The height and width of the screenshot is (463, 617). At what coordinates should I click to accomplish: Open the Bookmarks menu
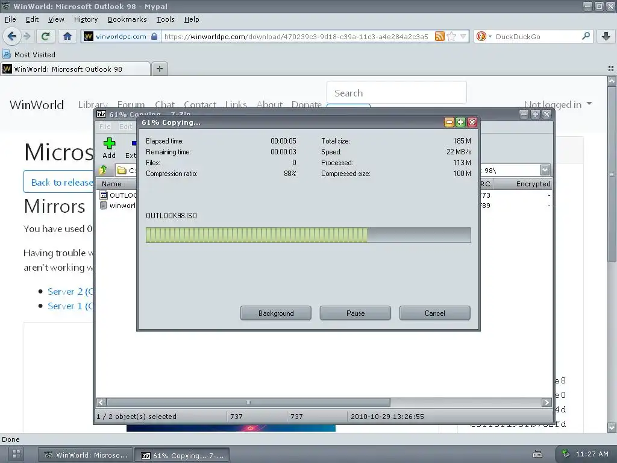click(127, 19)
